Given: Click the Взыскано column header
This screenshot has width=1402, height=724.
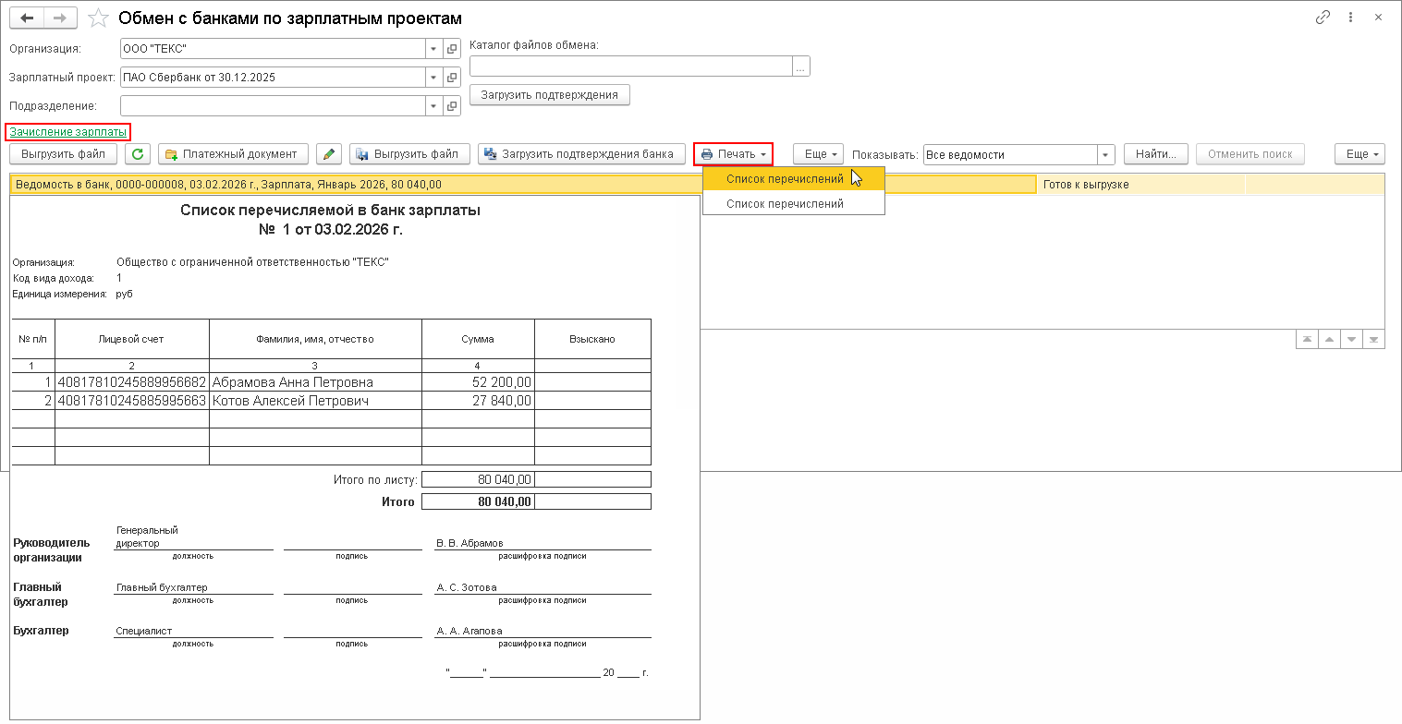Looking at the screenshot, I should tap(592, 339).
